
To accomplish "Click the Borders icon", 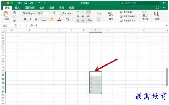I will pos(44,19).
